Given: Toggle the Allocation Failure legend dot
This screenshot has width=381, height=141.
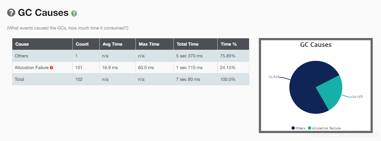Looking at the screenshot, I should coord(309,128).
